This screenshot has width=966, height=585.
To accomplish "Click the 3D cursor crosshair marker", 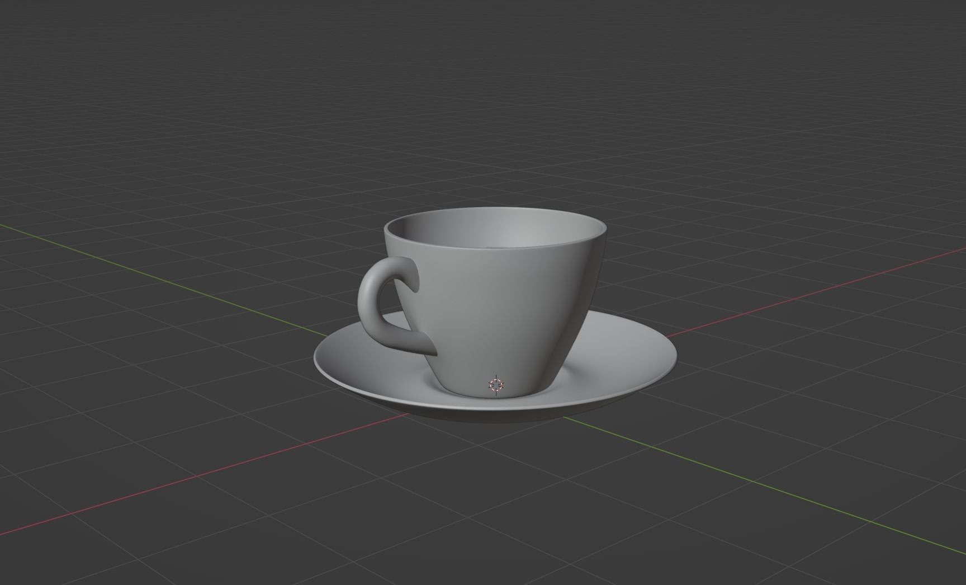I will 496,385.
